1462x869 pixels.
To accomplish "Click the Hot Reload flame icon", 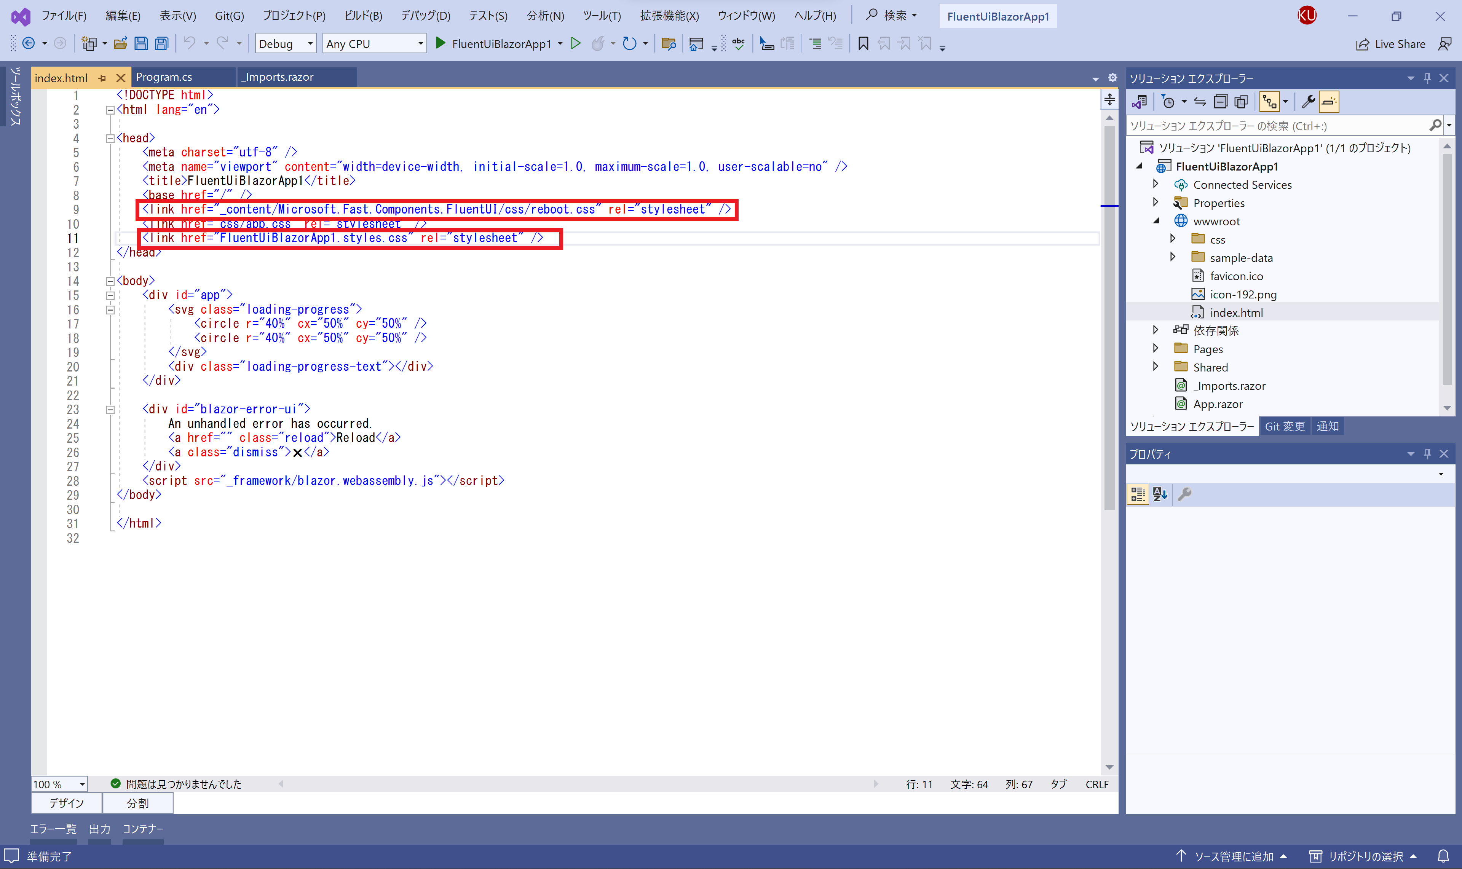I will coord(598,43).
